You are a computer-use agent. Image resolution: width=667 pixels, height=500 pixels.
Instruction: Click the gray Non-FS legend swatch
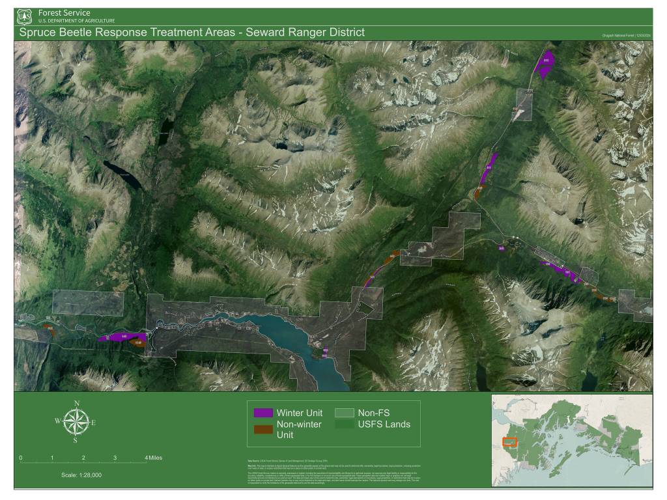click(344, 413)
